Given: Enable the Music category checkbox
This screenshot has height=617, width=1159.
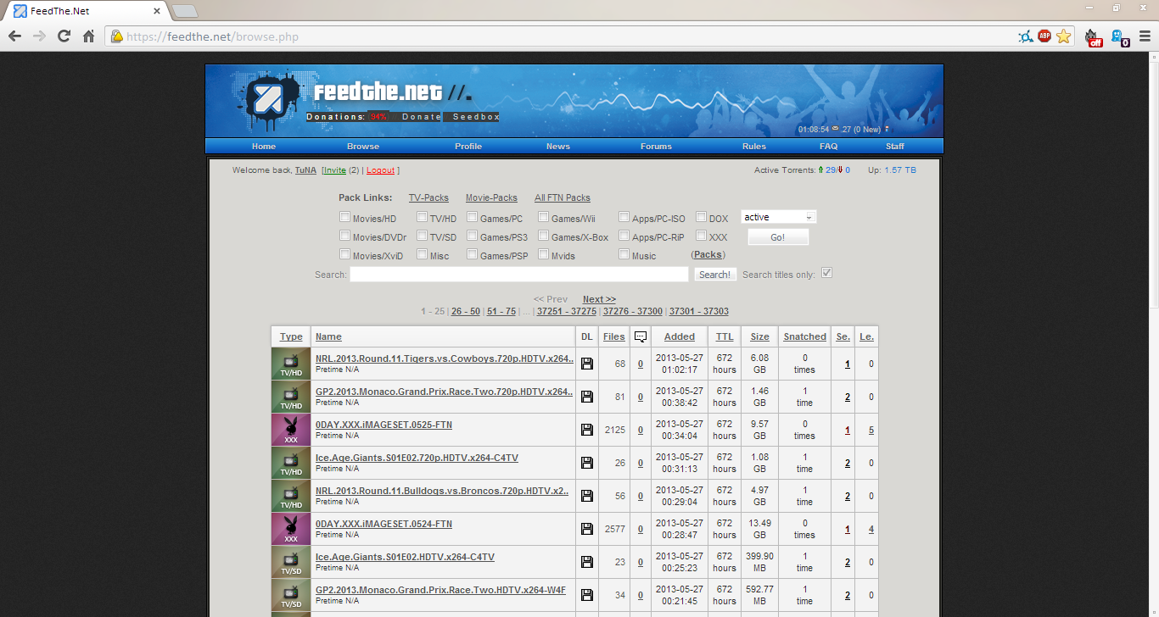Looking at the screenshot, I should 624,254.
